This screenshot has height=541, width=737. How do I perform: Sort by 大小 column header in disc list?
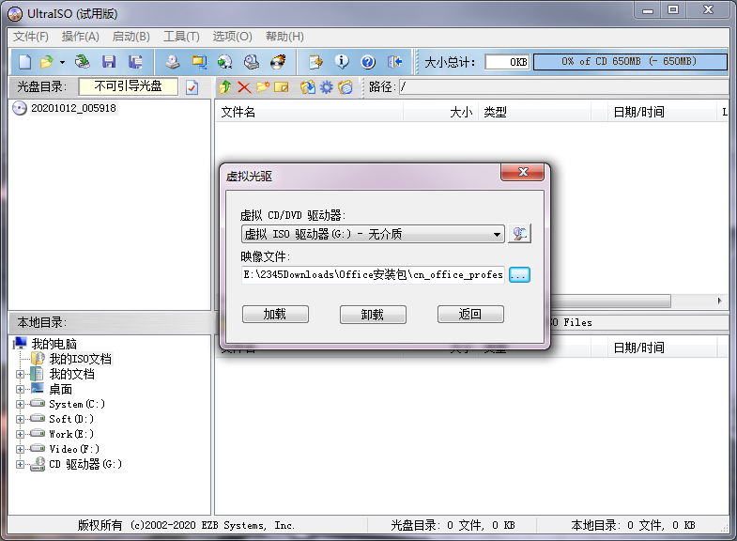click(441, 112)
